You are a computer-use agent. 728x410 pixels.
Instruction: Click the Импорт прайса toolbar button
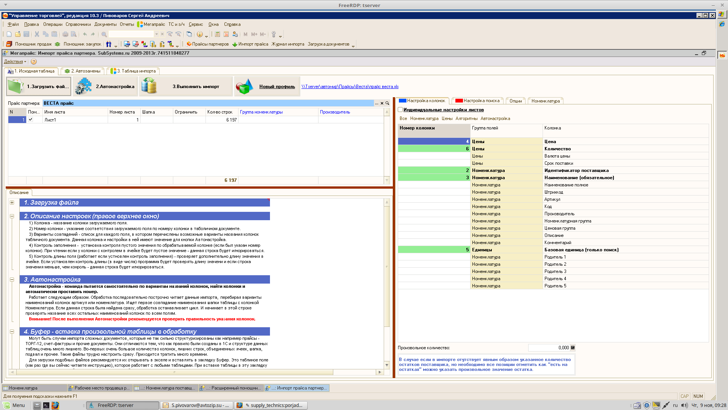(250, 44)
